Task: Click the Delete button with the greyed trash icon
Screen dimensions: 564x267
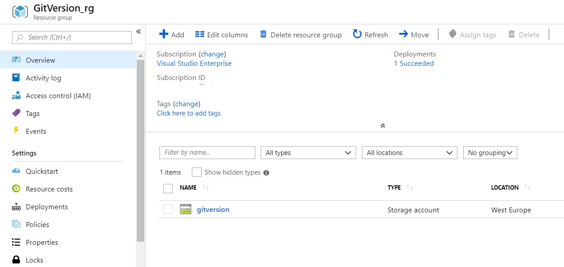Action: pos(524,34)
